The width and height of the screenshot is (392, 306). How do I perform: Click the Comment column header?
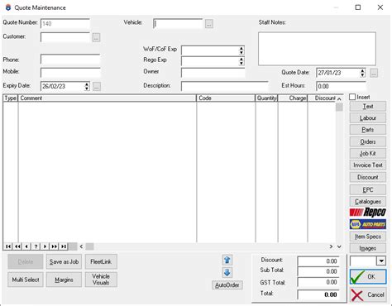[108, 98]
